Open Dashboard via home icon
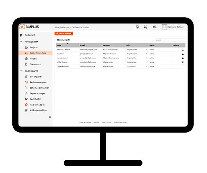This screenshot has width=207, height=173. [21, 35]
